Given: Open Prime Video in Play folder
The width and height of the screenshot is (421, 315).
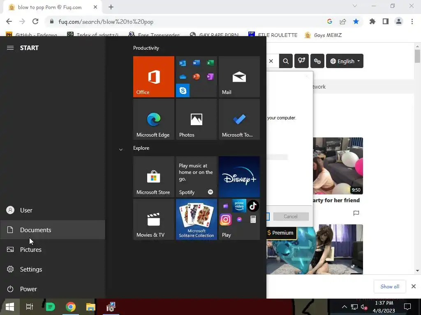Looking at the screenshot, I should (239, 206).
